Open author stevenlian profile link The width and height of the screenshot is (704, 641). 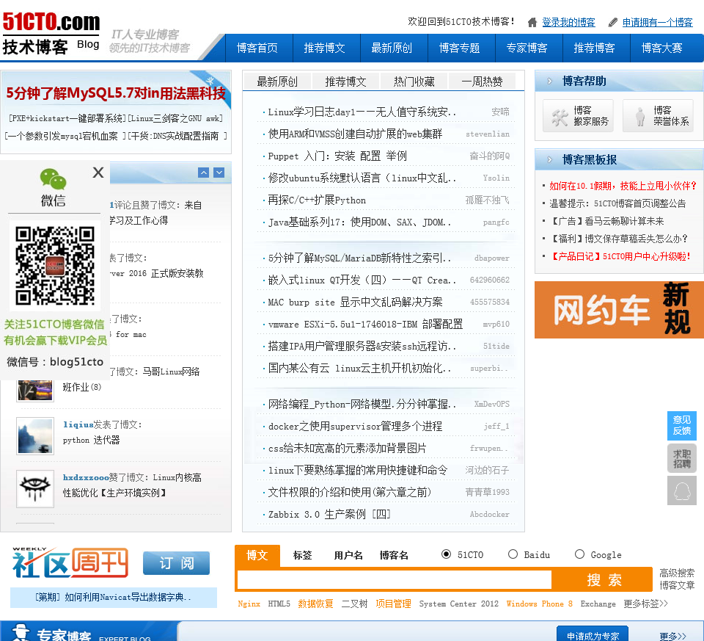coord(488,134)
